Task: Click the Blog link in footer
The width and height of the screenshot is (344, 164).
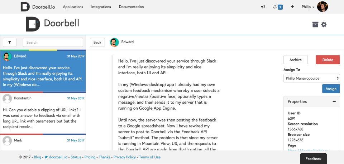Action: pos(38,157)
